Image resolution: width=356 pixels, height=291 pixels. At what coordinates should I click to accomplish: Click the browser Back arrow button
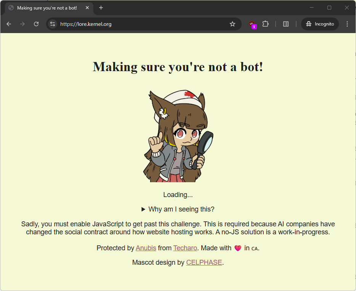click(x=9, y=24)
